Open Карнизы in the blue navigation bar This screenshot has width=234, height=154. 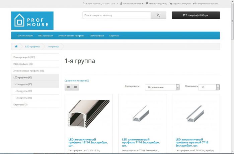coord(114,35)
